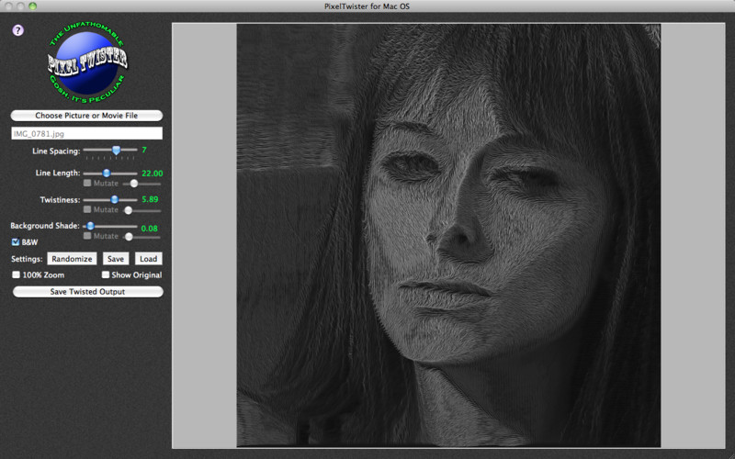Click the Background Shade slider knob
The height and width of the screenshot is (459, 735).
point(90,226)
